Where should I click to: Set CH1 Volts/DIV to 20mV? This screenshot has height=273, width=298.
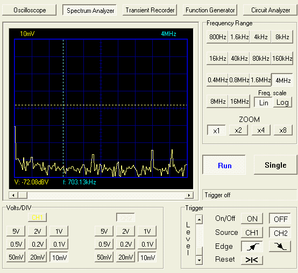point(37,257)
